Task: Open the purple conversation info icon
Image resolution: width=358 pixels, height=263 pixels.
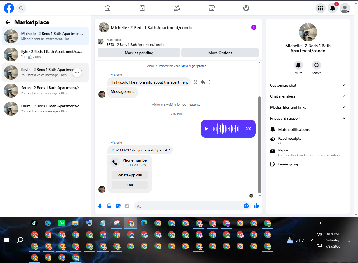Action: [x=254, y=27]
